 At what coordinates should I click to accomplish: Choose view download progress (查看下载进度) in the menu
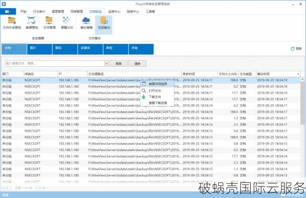coord(158,103)
